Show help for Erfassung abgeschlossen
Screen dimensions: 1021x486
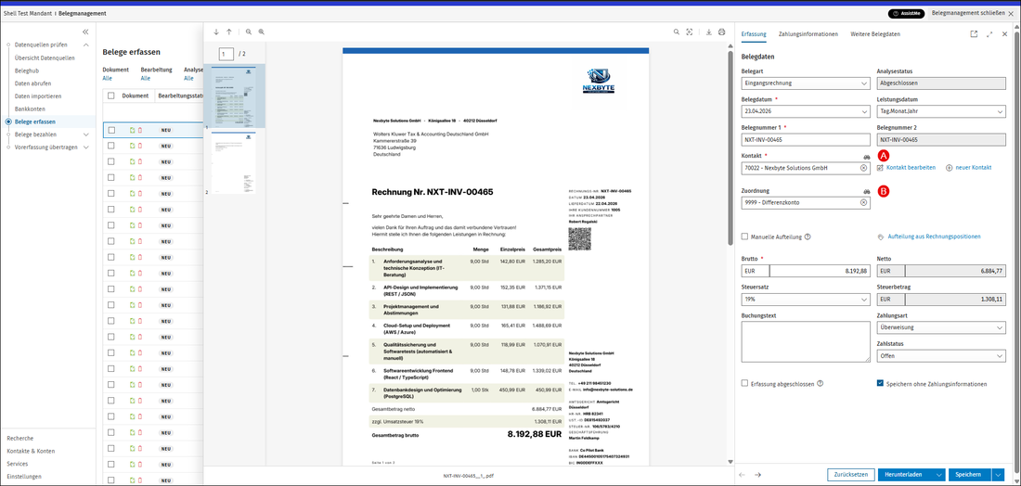[821, 384]
